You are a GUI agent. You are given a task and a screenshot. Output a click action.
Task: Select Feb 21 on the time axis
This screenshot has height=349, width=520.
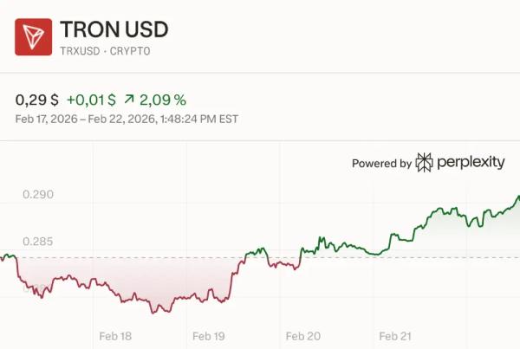395,336
